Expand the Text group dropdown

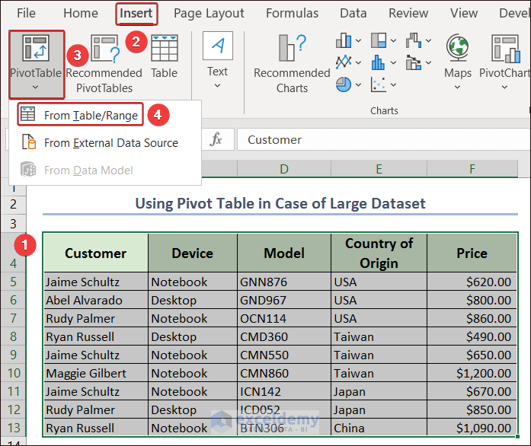click(x=217, y=86)
